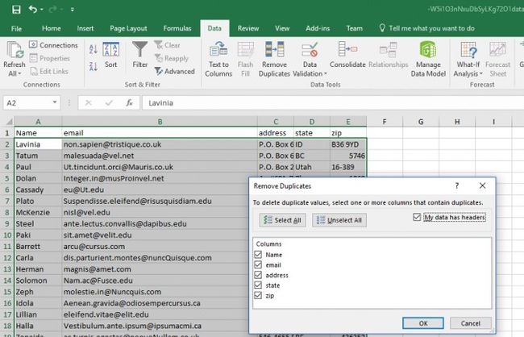The image size is (524, 337).
Task: Select column B header
Action: pyautogui.click(x=160, y=122)
